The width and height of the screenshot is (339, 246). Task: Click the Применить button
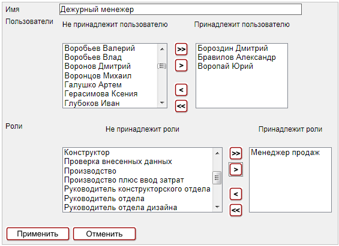(38, 233)
